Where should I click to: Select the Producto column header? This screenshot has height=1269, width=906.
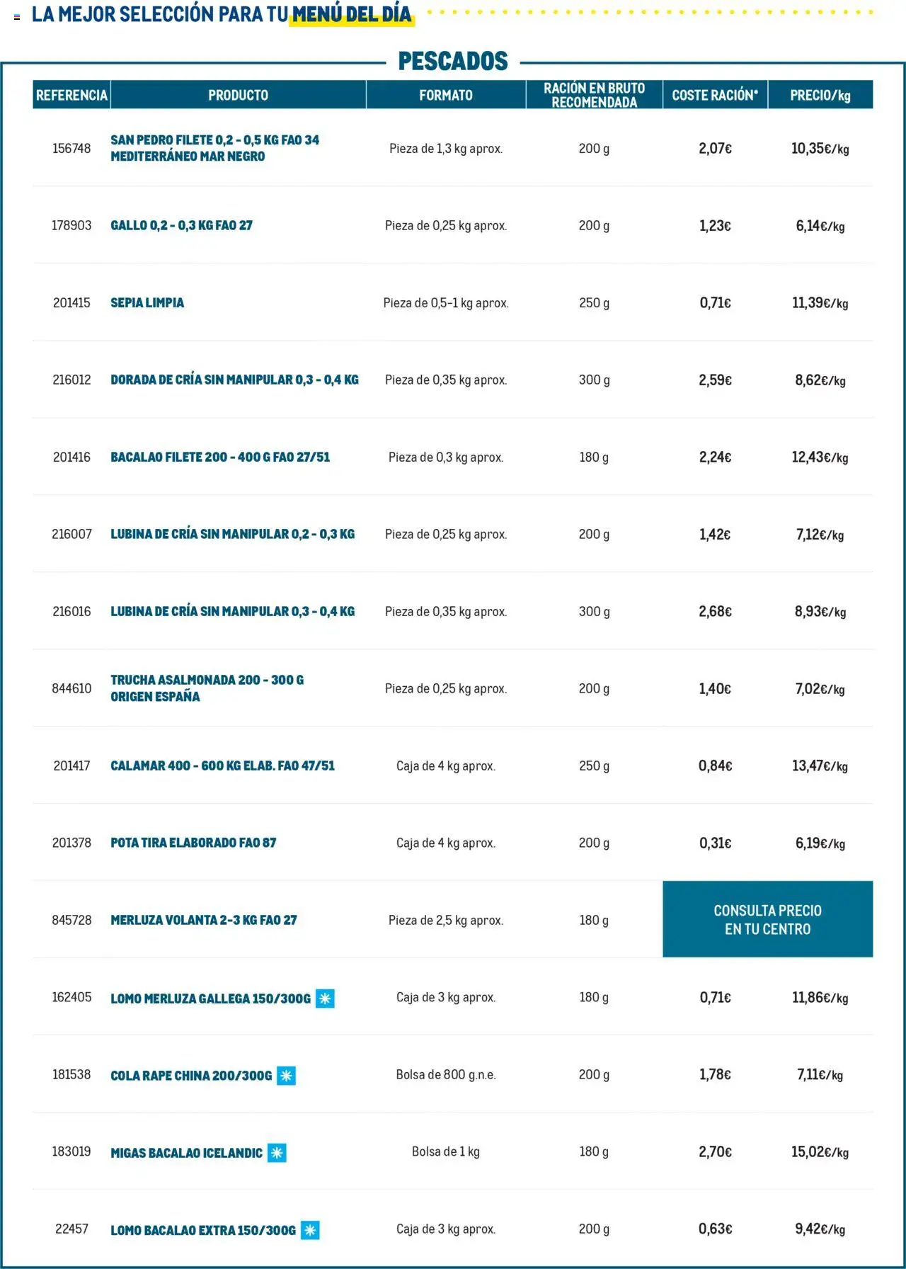point(238,95)
